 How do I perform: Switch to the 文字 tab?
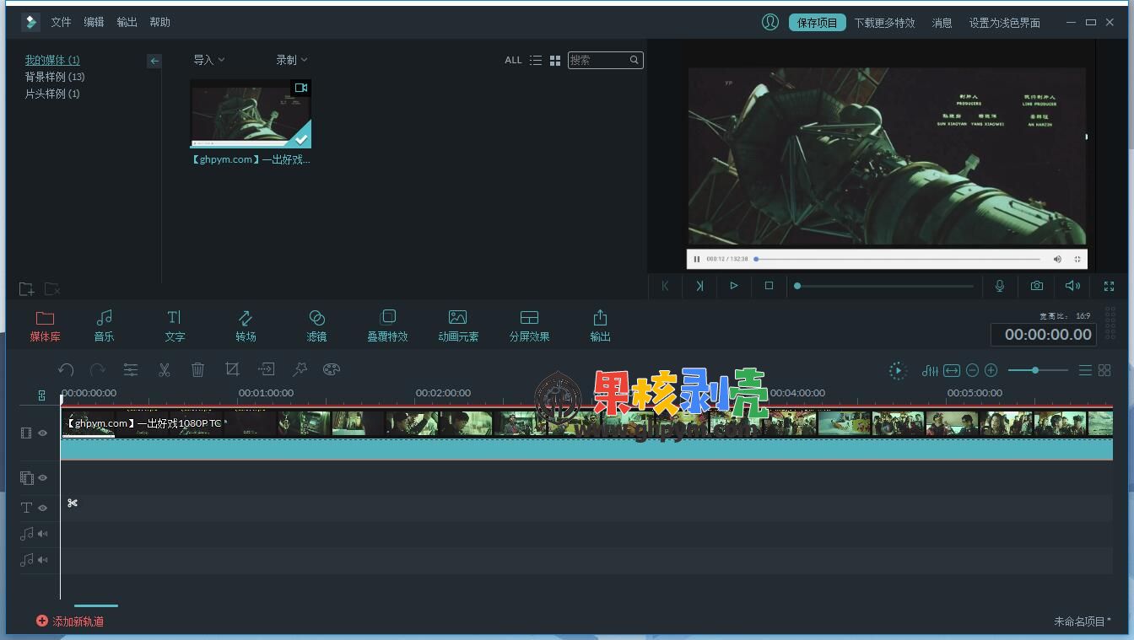(175, 325)
